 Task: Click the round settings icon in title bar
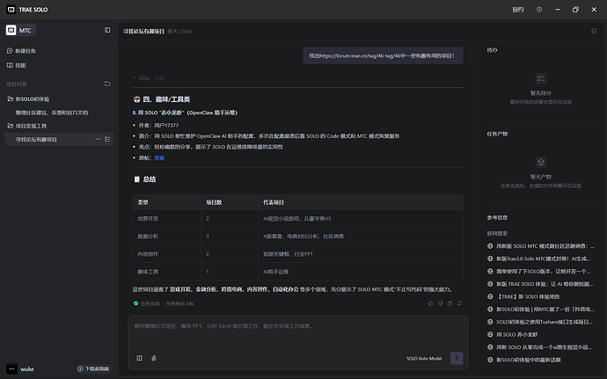[539, 10]
